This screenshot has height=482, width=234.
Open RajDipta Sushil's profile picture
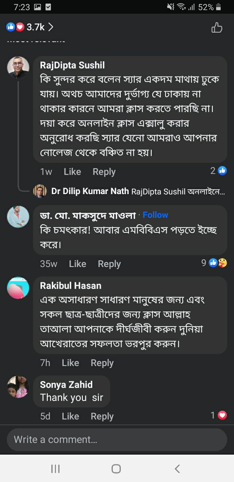click(18, 67)
